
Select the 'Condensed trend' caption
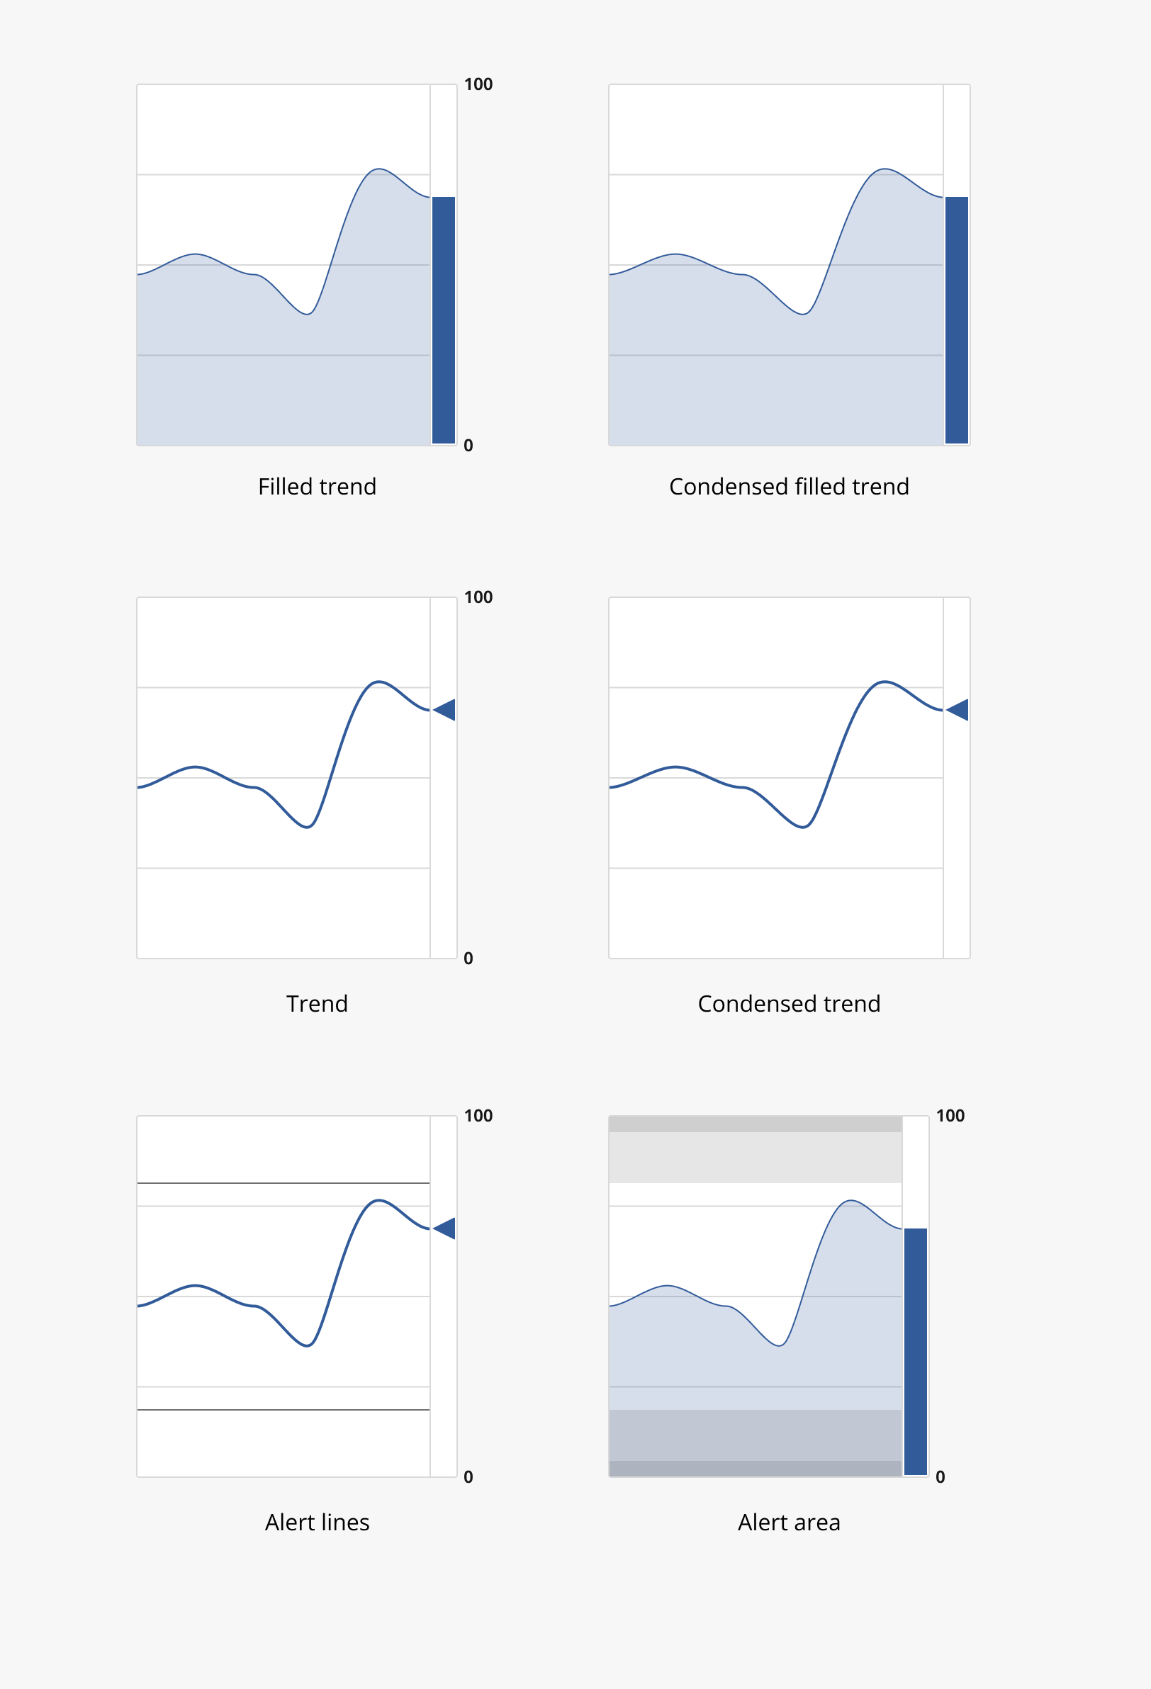coord(789,1004)
